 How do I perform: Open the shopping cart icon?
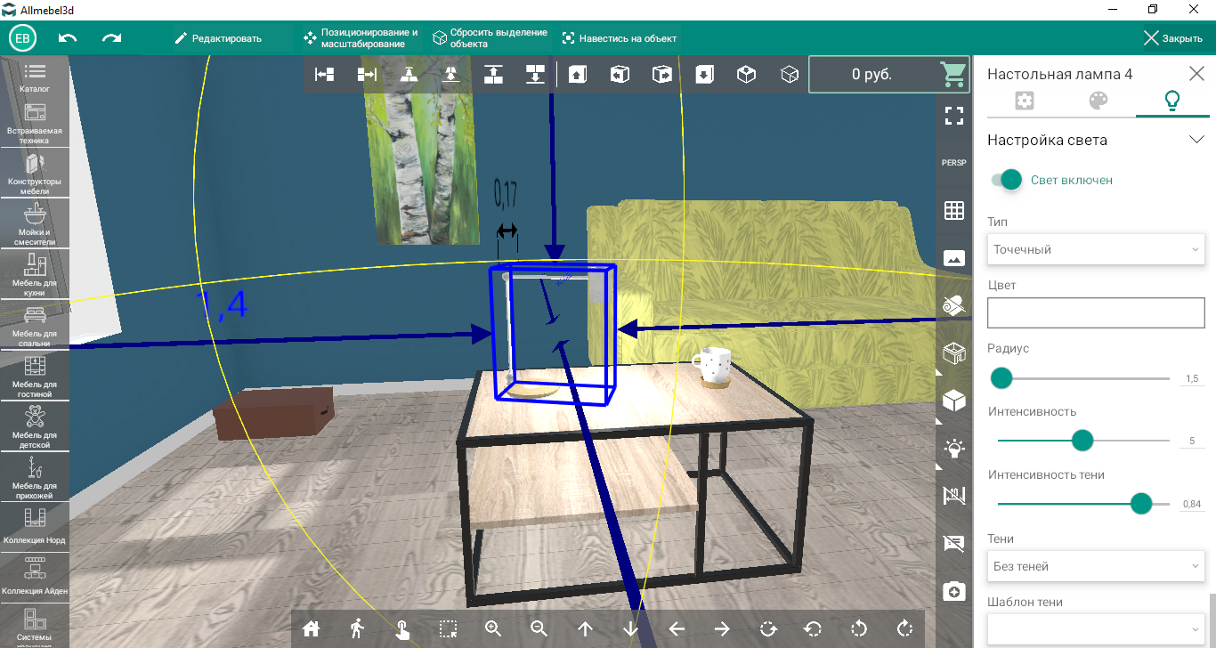[954, 75]
